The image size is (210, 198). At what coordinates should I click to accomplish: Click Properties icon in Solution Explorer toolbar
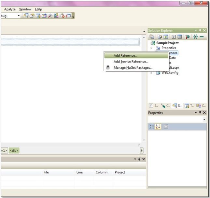coord(152,36)
